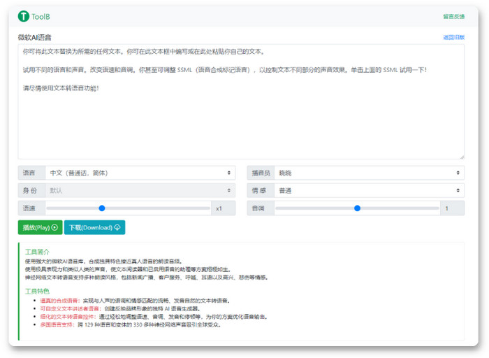Click the 微软AI语音 page heading

coord(35,38)
